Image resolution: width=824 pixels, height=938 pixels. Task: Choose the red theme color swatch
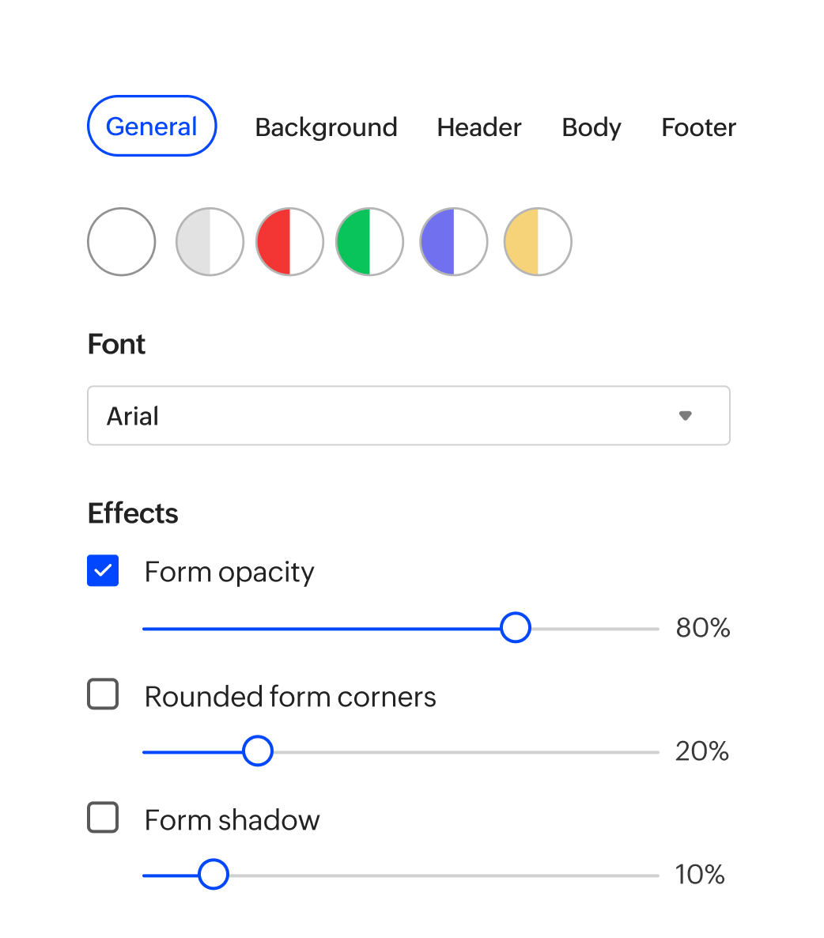[289, 242]
